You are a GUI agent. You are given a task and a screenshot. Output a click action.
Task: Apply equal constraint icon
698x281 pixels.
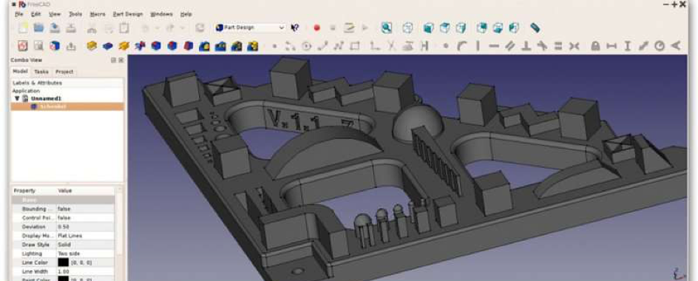(558, 46)
